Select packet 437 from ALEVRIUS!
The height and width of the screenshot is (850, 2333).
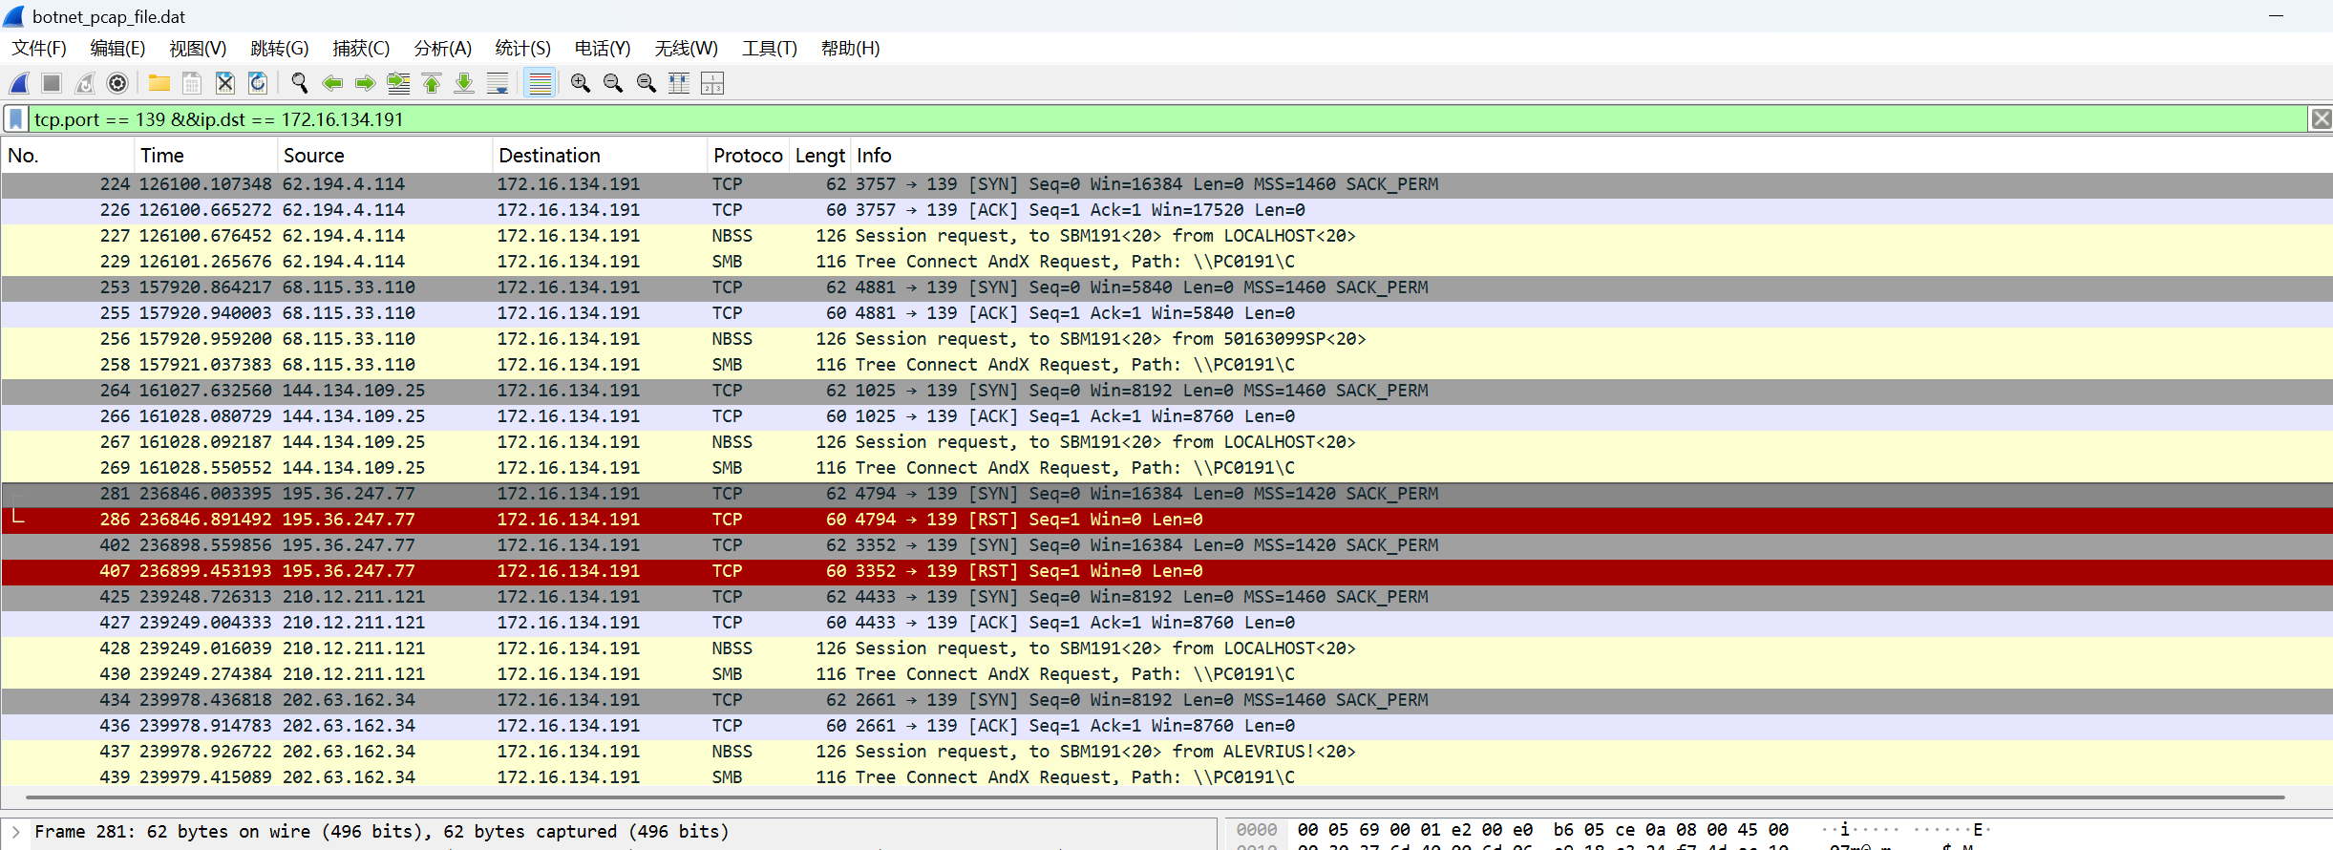(x=1166, y=752)
